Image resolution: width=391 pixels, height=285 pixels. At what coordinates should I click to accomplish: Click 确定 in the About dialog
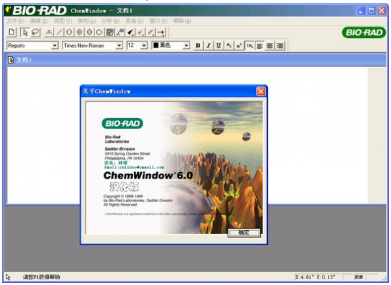tap(244, 233)
